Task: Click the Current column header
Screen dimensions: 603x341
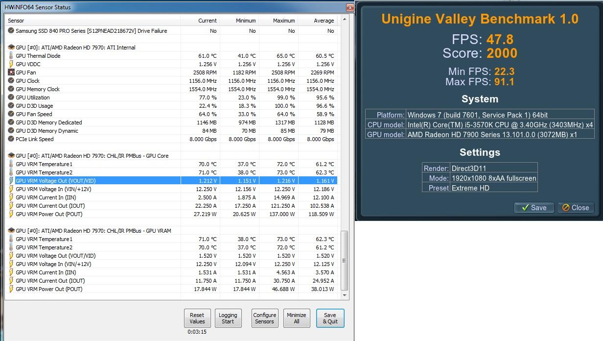Action: pos(200,21)
